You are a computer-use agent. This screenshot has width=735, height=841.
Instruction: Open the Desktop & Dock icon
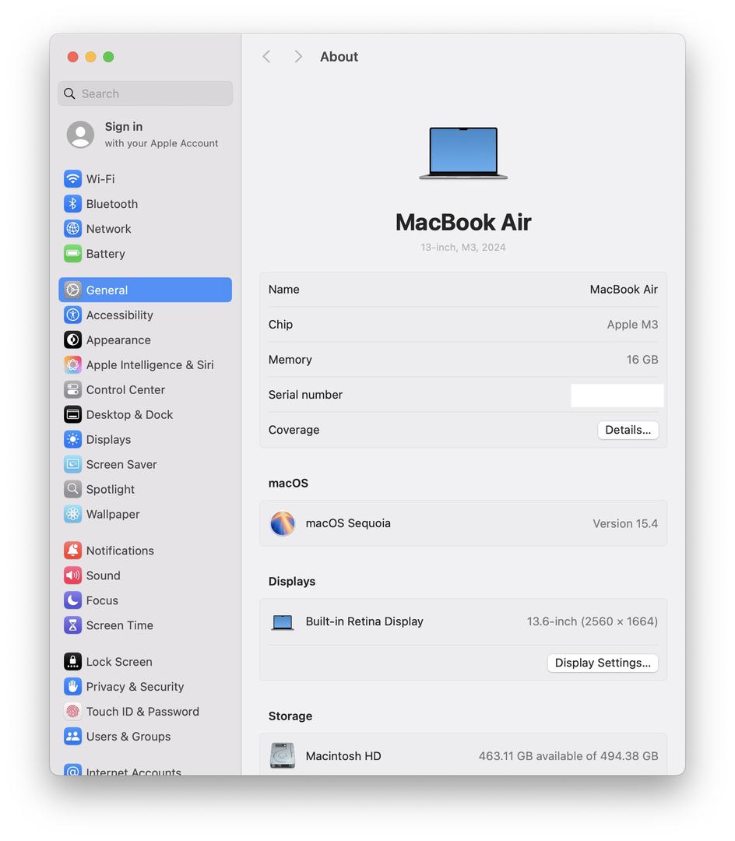point(72,414)
